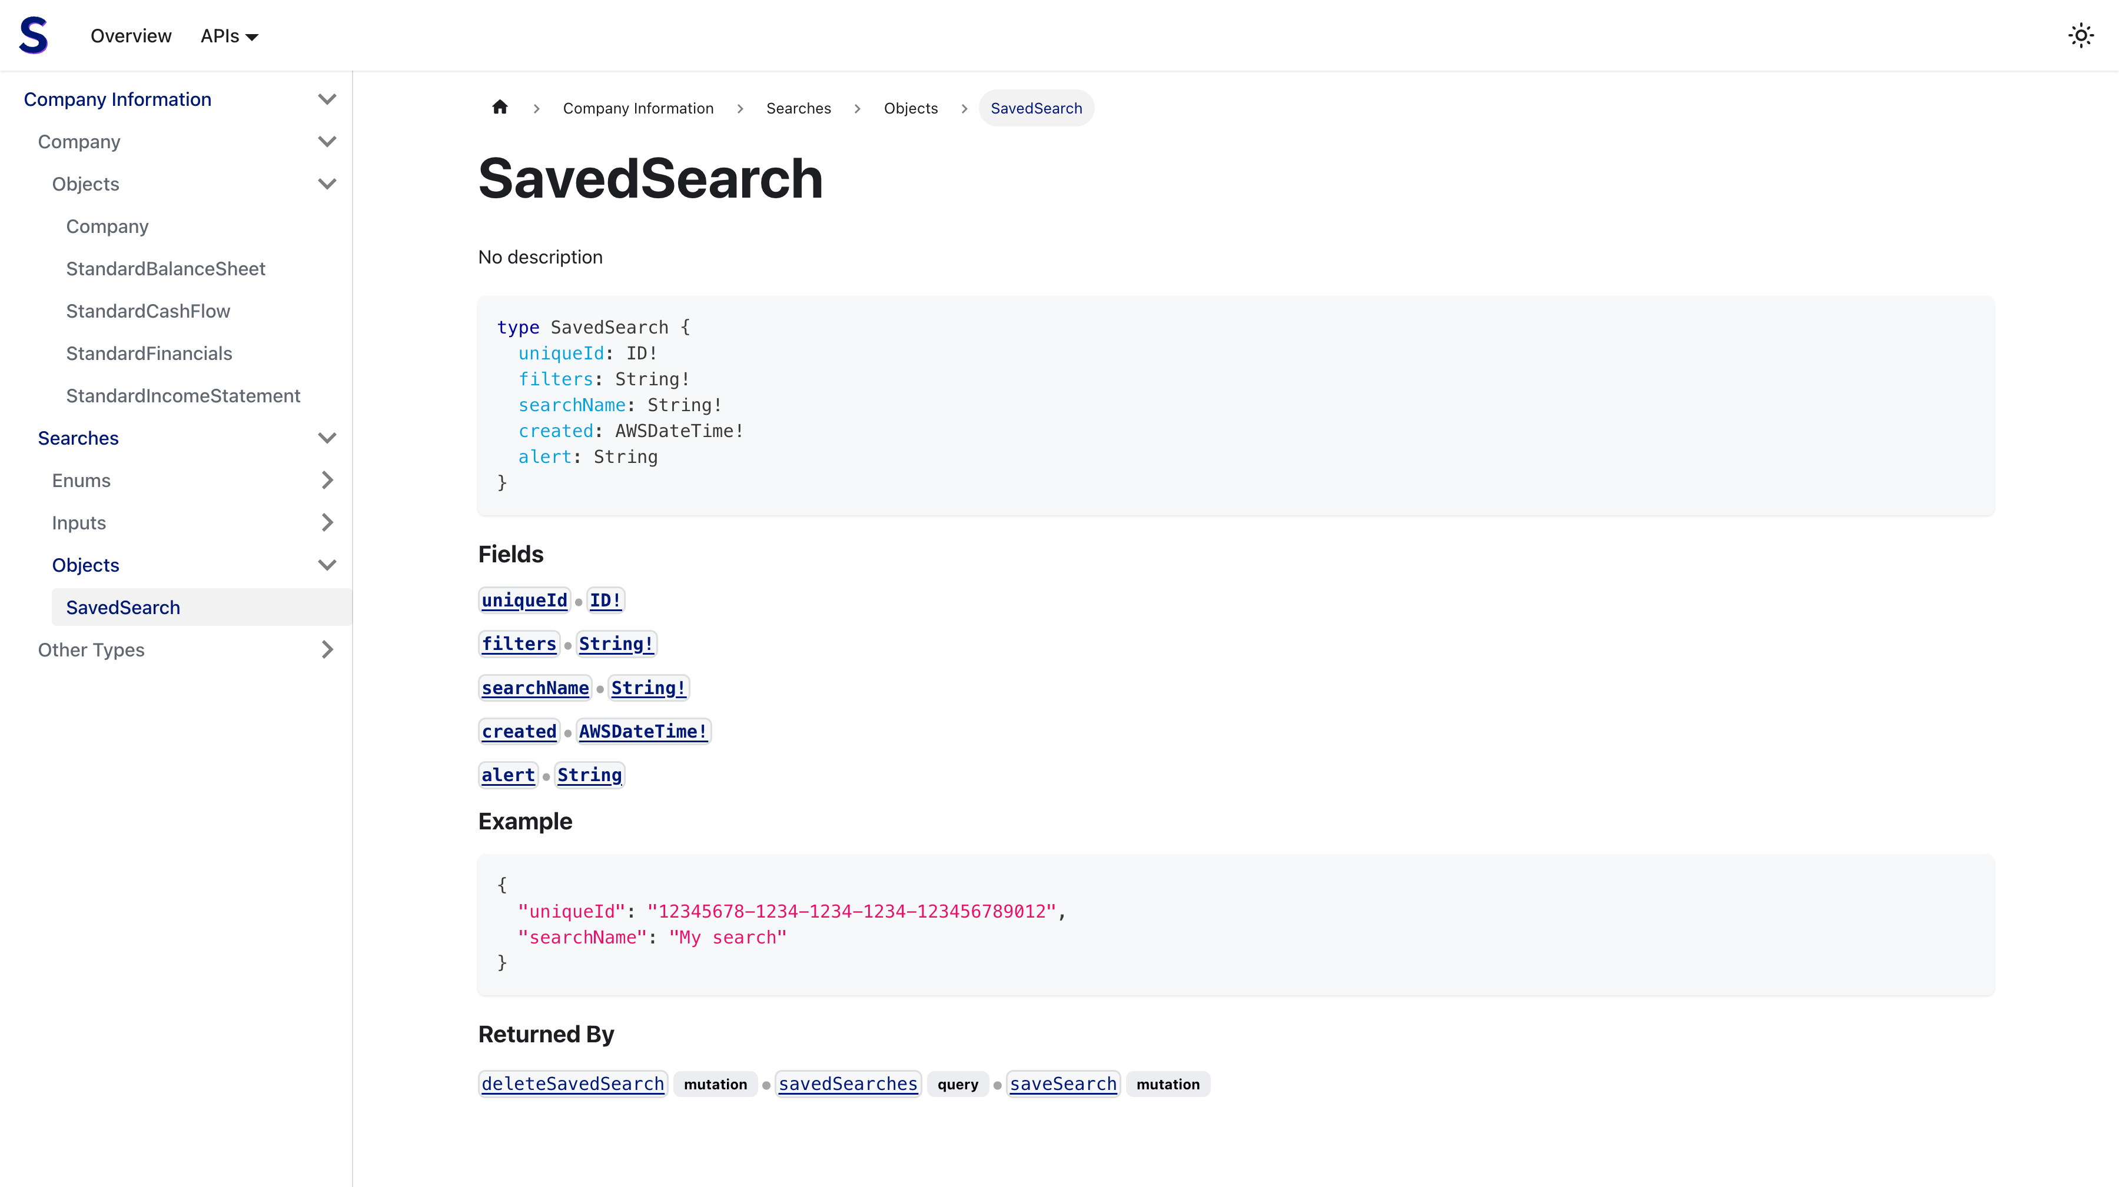Select StandardBalanceSheet in sidebar
2119x1187 pixels.
click(x=165, y=269)
